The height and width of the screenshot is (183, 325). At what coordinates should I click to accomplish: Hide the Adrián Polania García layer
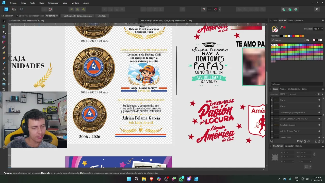pos(319,131)
